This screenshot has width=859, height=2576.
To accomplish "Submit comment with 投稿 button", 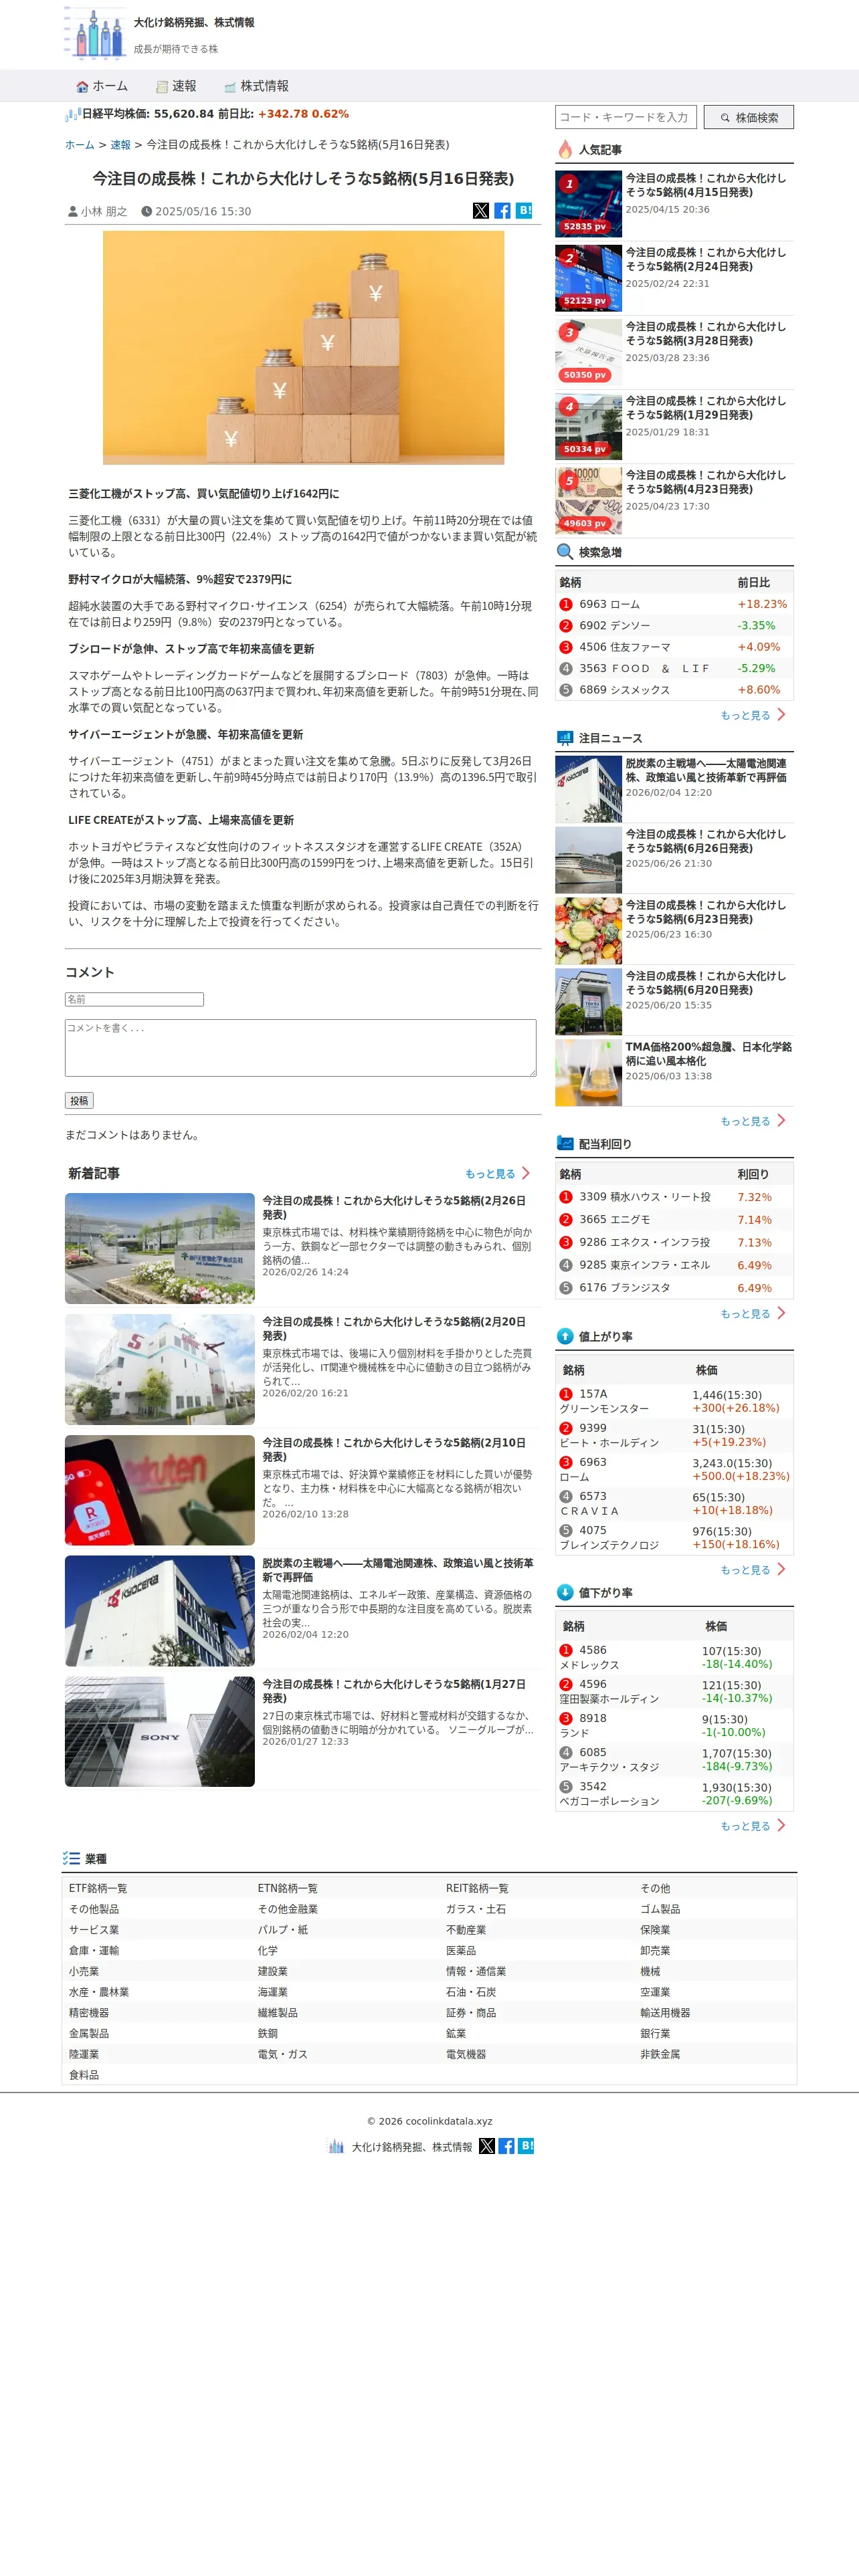I will click(x=79, y=1100).
